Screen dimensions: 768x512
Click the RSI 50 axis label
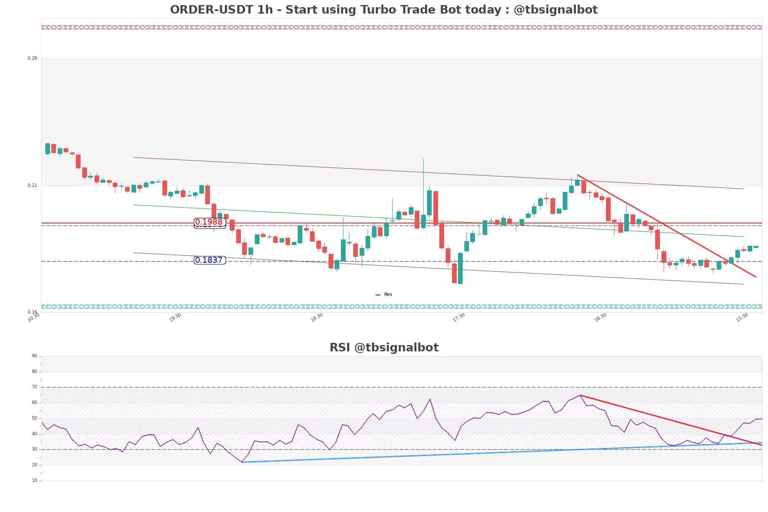(x=34, y=418)
